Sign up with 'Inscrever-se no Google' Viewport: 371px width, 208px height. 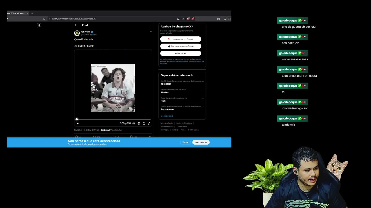[x=181, y=39]
